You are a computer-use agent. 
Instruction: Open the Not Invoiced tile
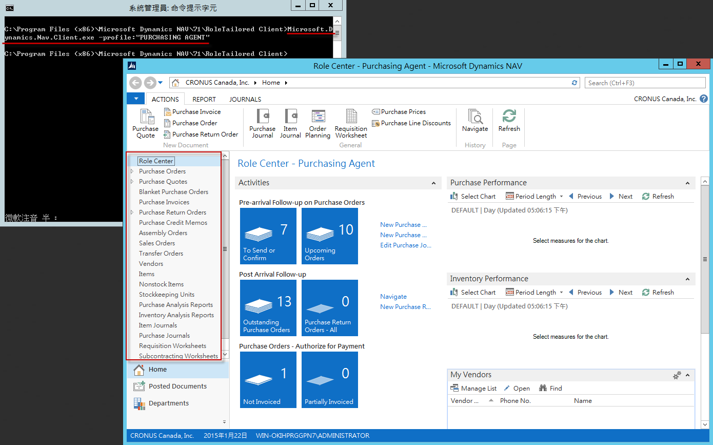pos(268,380)
